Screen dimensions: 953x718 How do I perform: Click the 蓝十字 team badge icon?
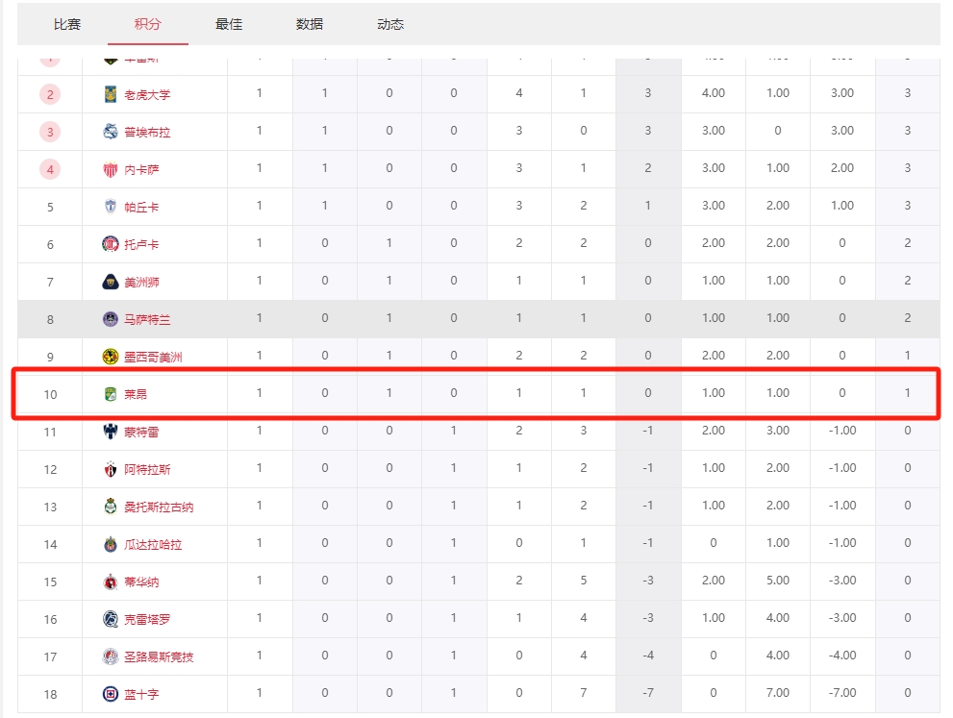pyautogui.click(x=111, y=694)
